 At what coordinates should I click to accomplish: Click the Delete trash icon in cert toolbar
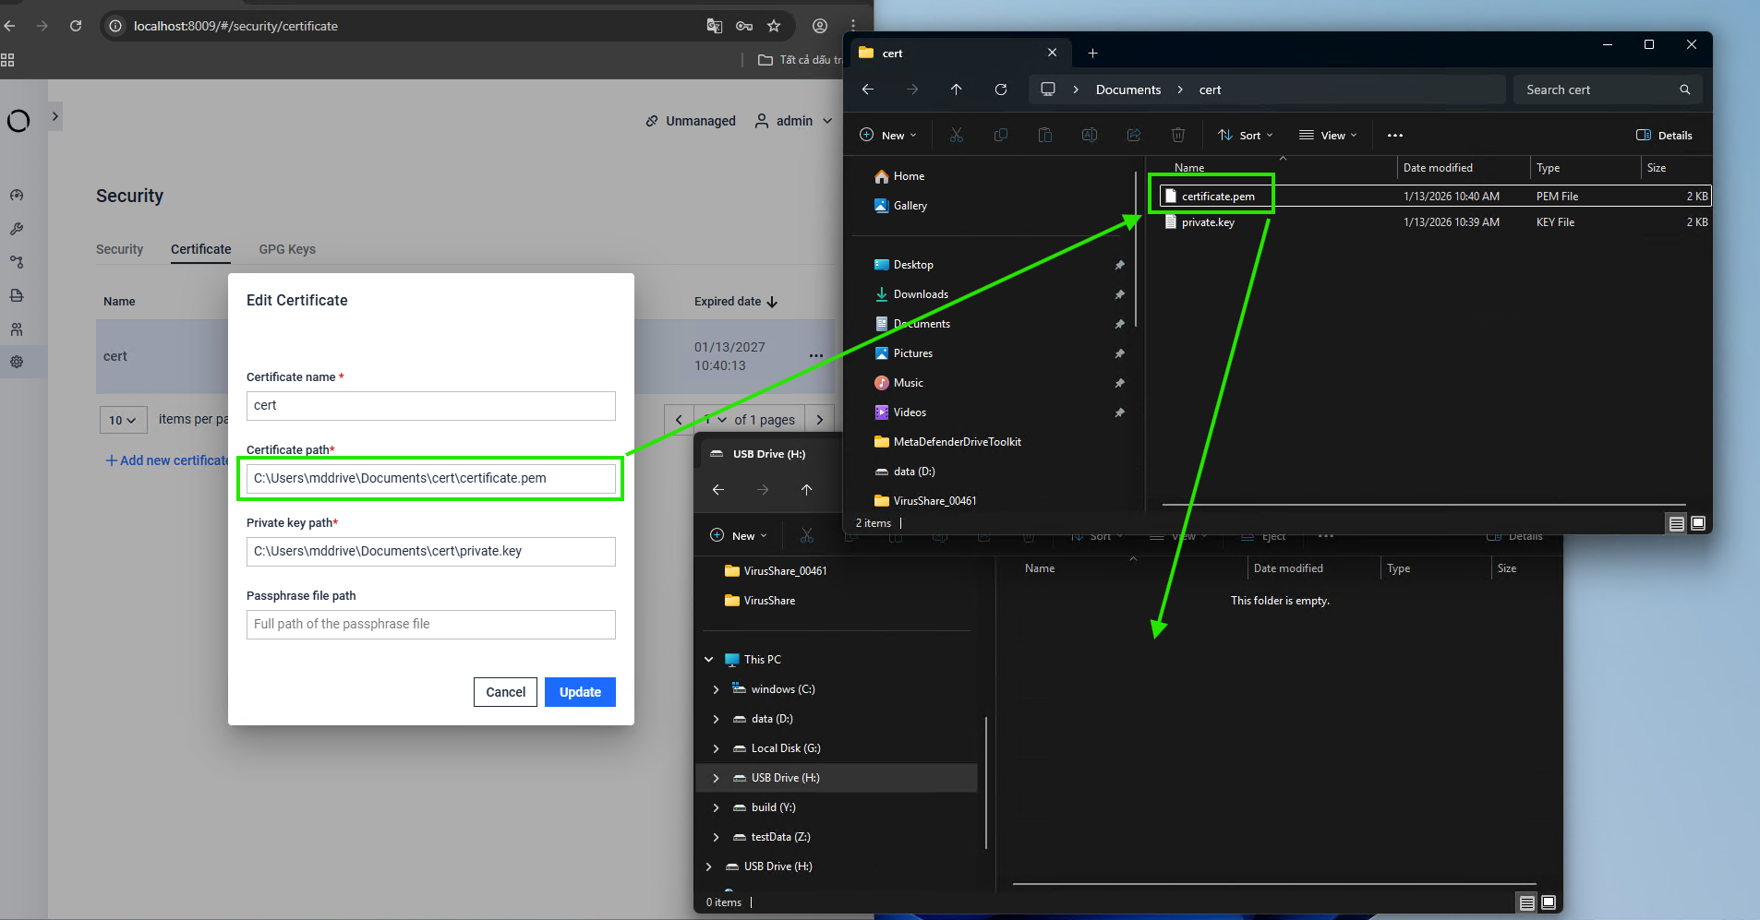[1177, 136]
